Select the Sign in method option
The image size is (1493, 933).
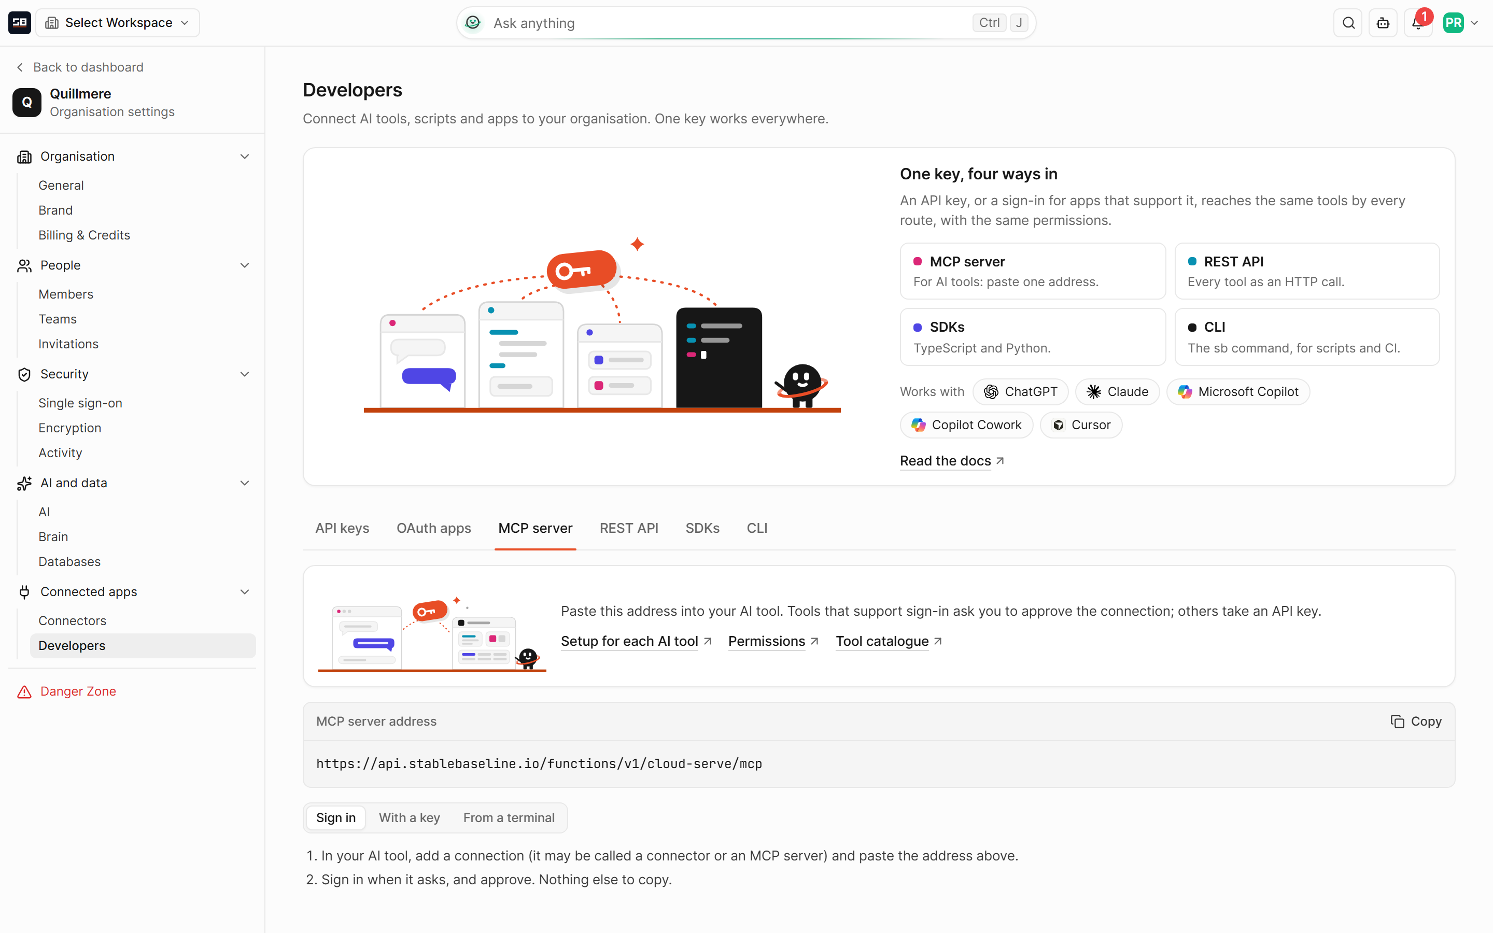(x=335, y=817)
